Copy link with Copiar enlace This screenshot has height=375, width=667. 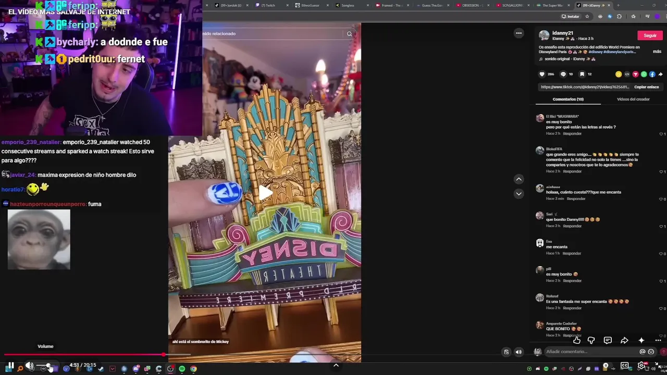coord(646,87)
